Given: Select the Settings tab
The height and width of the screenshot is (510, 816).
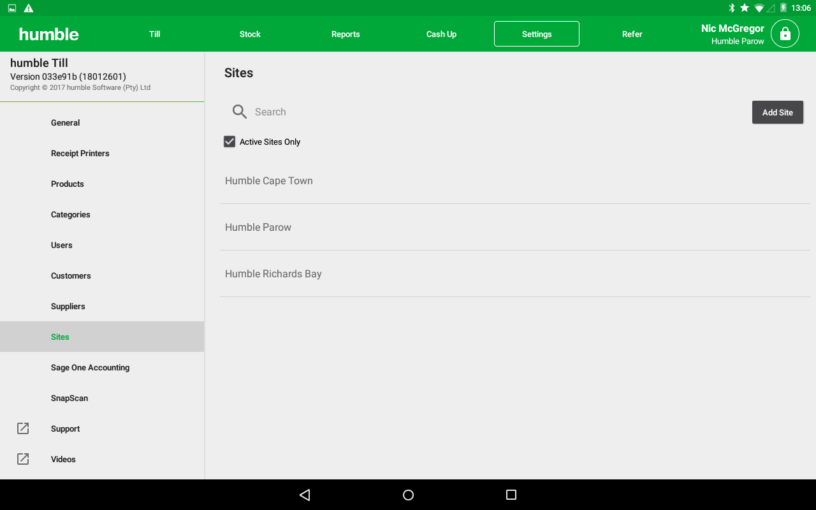Looking at the screenshot, I should tap(537, 34).
